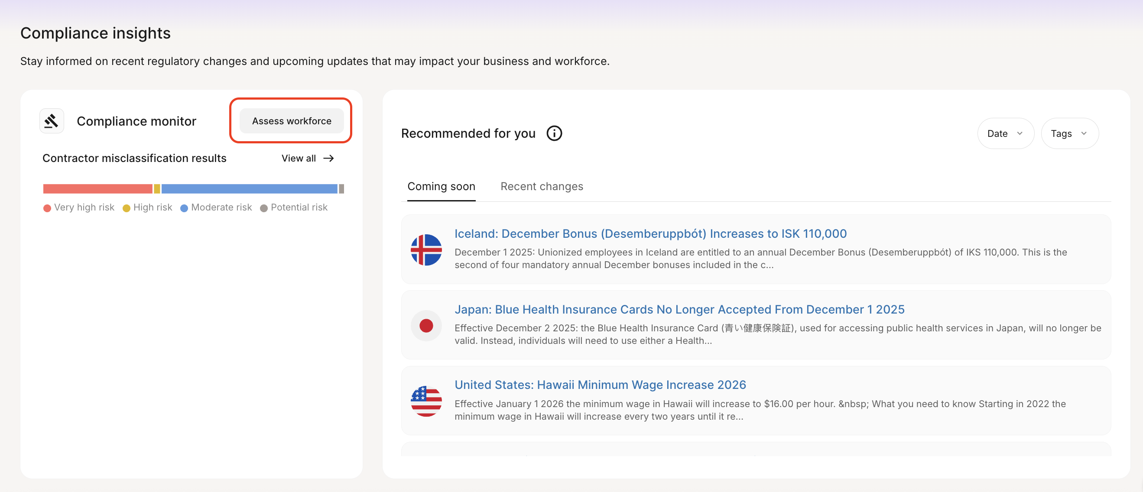Click the Compliance monitor gavel icon
The height and width of the screenshot is (492, 1143).
(x=52, y=121)
